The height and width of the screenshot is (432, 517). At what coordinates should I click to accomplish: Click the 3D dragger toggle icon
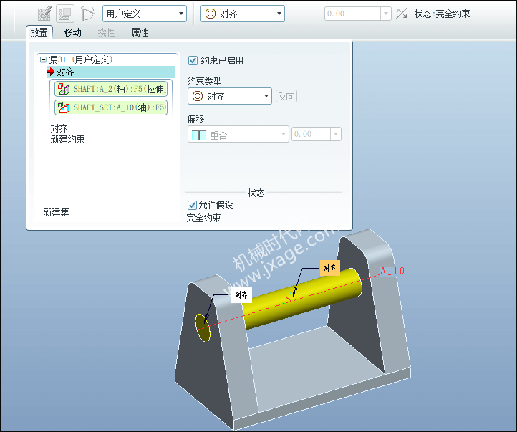[x=87, y=14]
